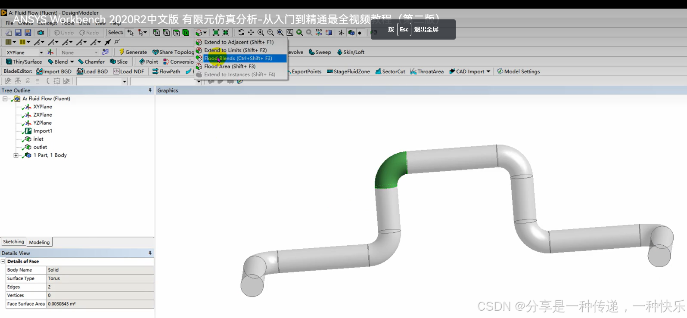Click the Chamfer tool

(x=91, y=62)
